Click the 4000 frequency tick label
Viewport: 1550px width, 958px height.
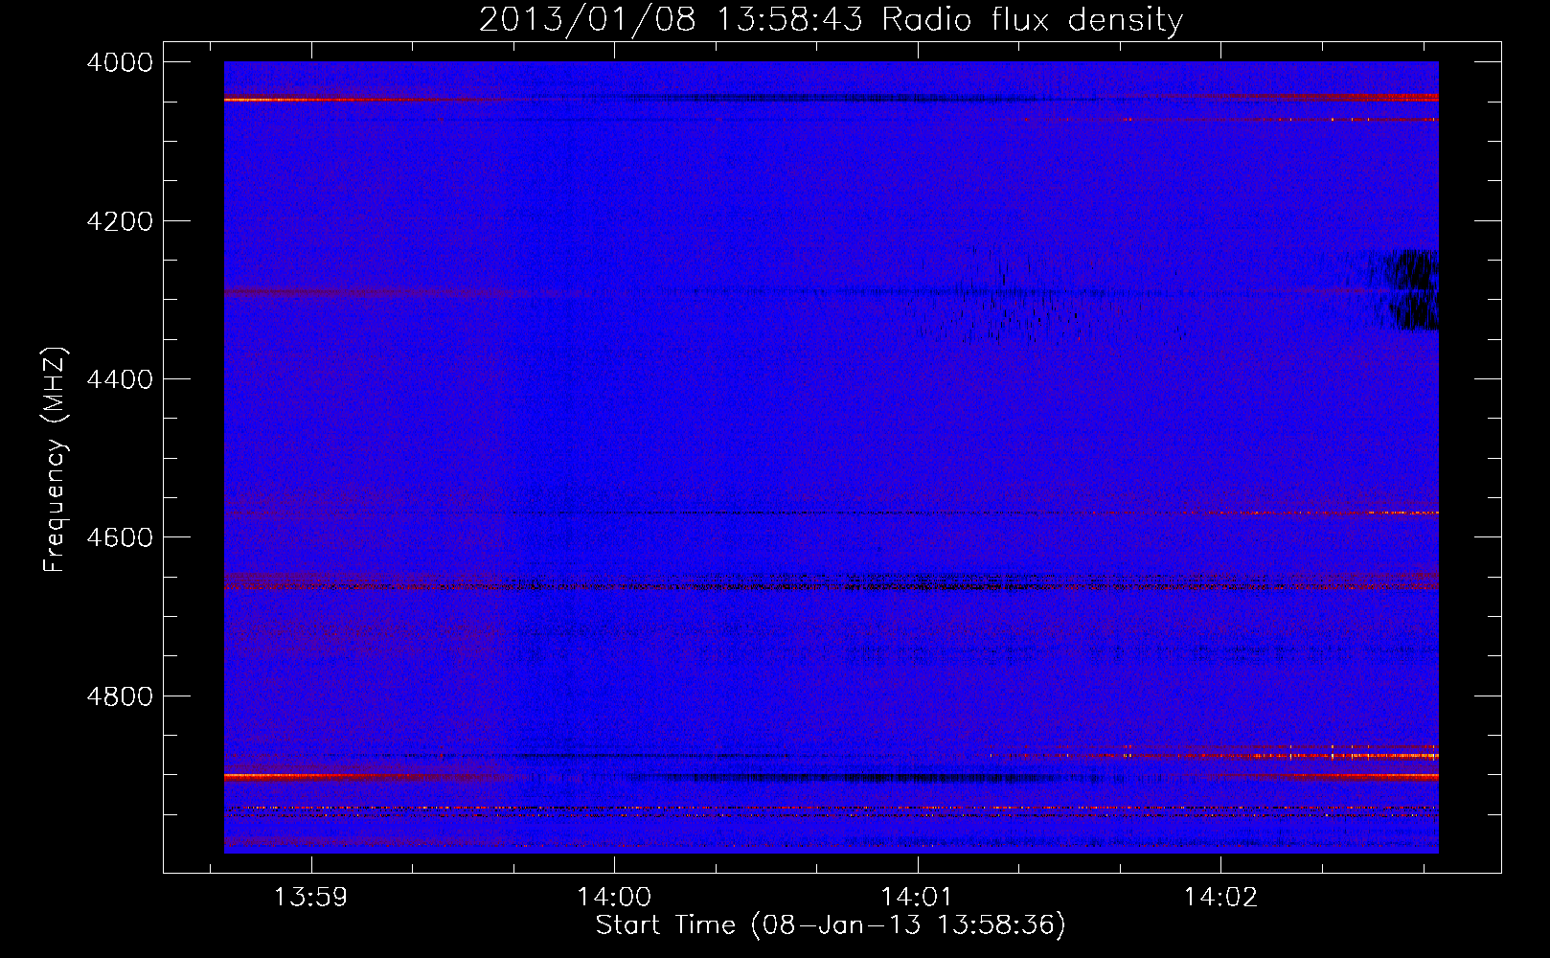(x=120, y=62)
